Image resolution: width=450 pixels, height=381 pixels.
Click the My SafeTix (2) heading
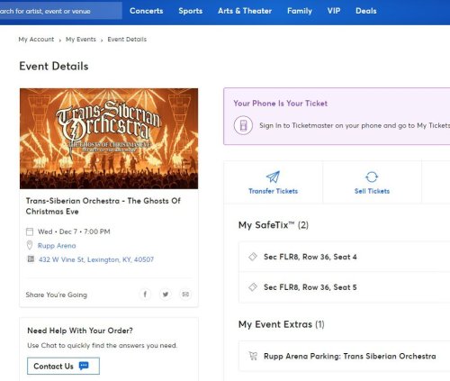click(x=274, y=225)
